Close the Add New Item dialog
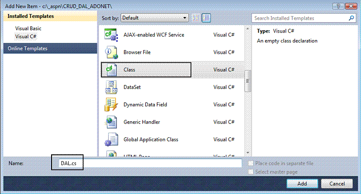 tap(351, 6)
